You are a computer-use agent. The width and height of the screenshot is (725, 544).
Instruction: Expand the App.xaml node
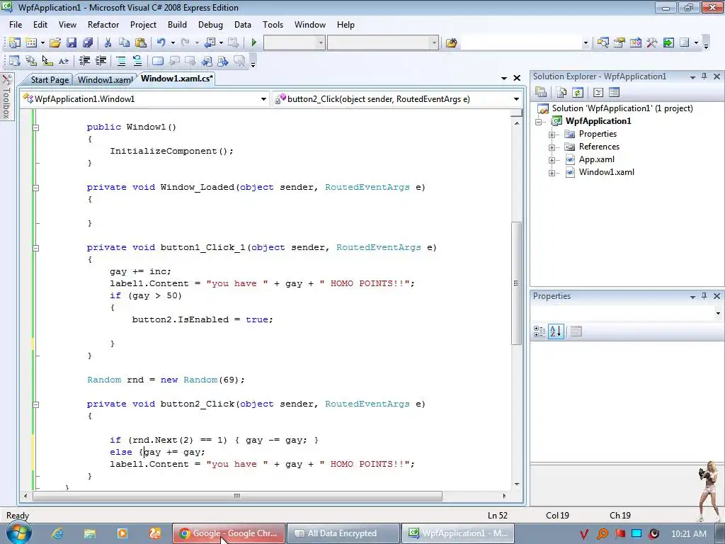tap(552, 160)
